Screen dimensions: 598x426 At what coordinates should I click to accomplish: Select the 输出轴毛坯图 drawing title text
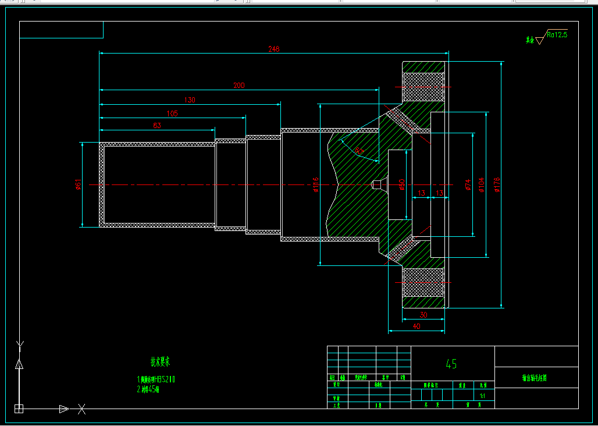tap(535, 378)
